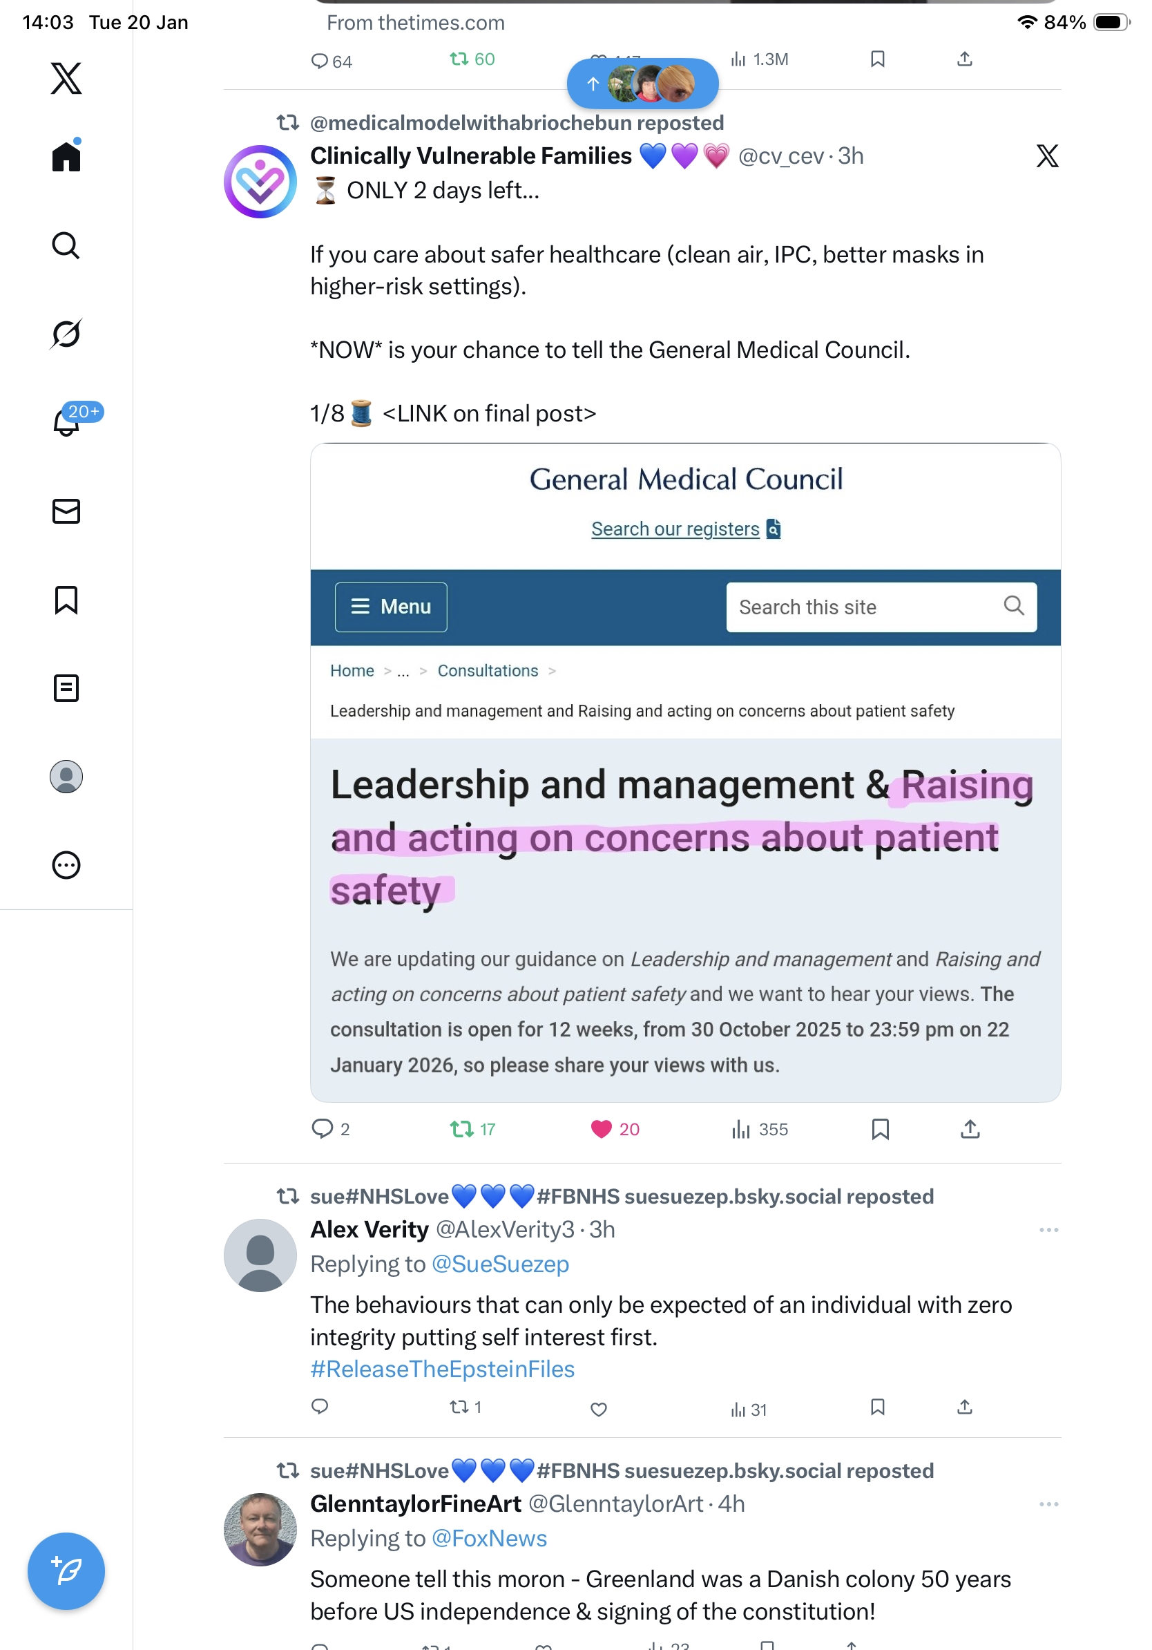Undo repost on Clinically Vulnerable Families post

(461, 1129)
